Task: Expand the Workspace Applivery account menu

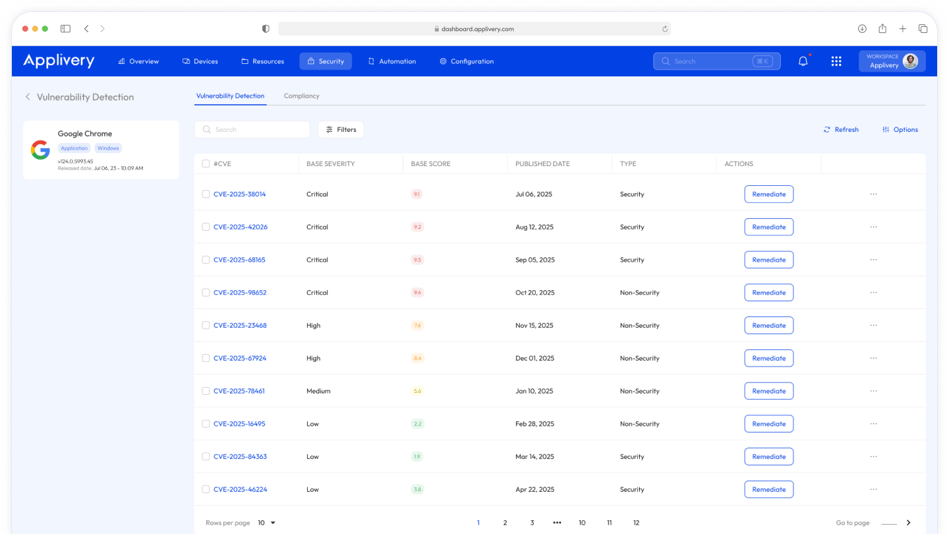Action: [x=892, y=61]
